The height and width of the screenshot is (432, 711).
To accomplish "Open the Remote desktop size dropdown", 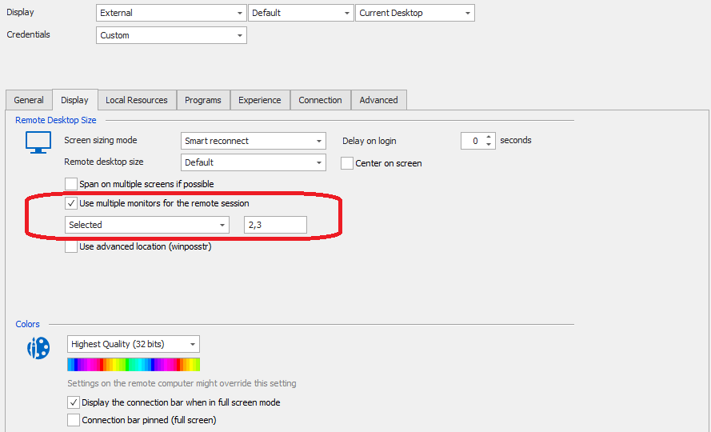I will (x=253, y=162).
